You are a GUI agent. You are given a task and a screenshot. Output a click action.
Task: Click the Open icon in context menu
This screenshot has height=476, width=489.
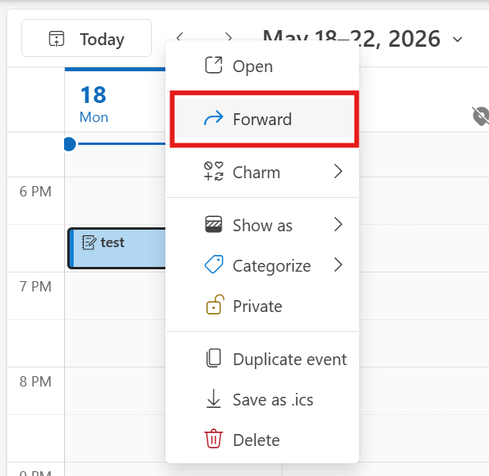[x=214, y=65]
